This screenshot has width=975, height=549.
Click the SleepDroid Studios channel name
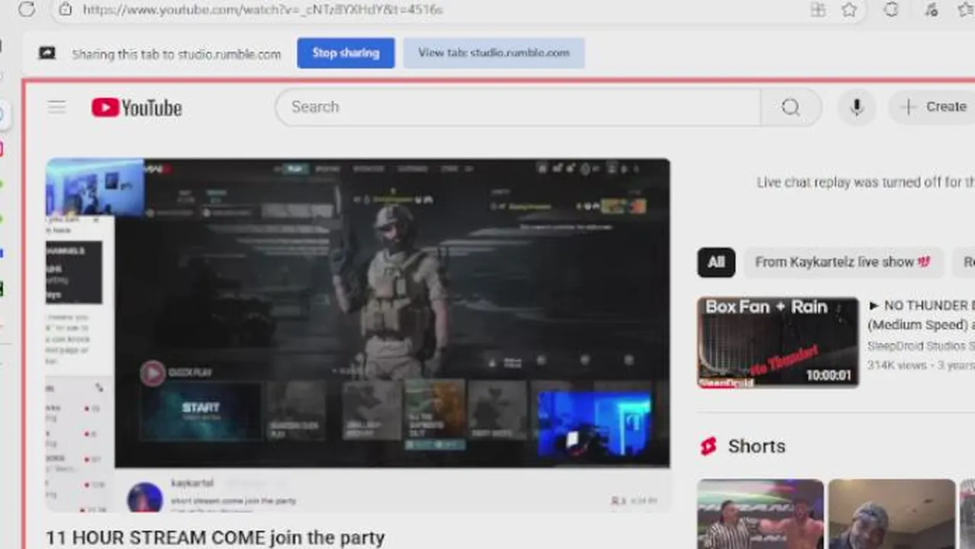(921, 346)
